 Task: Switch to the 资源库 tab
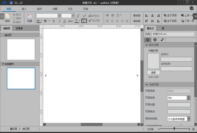tap(19, 28)
